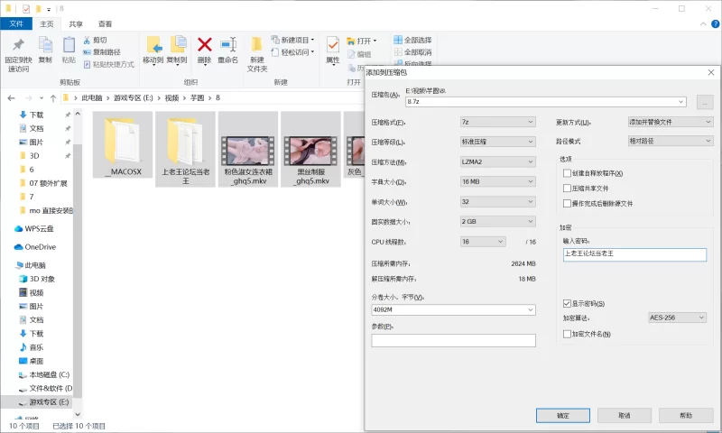
Task: Open the CPU 线程数 16 dropdown
Action: tap(483, 242)
